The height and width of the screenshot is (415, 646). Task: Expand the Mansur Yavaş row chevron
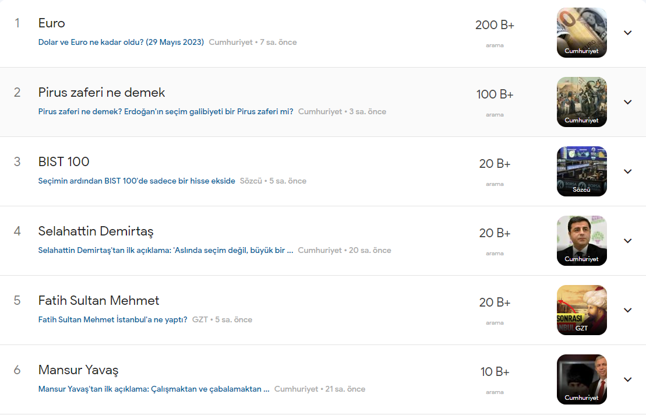click(x=627, y=379)
